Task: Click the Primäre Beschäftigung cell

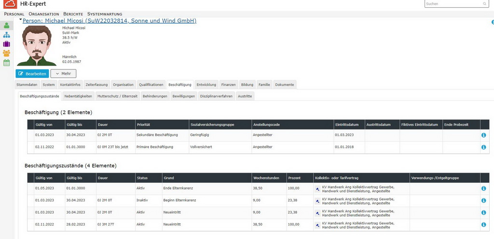Action: pyautogui.click(x=162, y=147)
